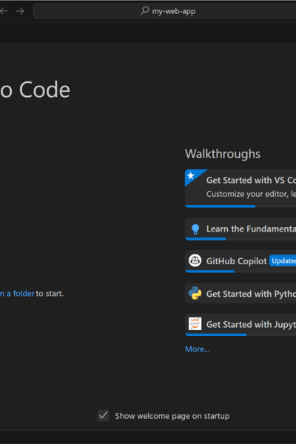Screen dimensions: 296x444
Task: Open the my-web-app command search box
Action: [x=165, y=11]
